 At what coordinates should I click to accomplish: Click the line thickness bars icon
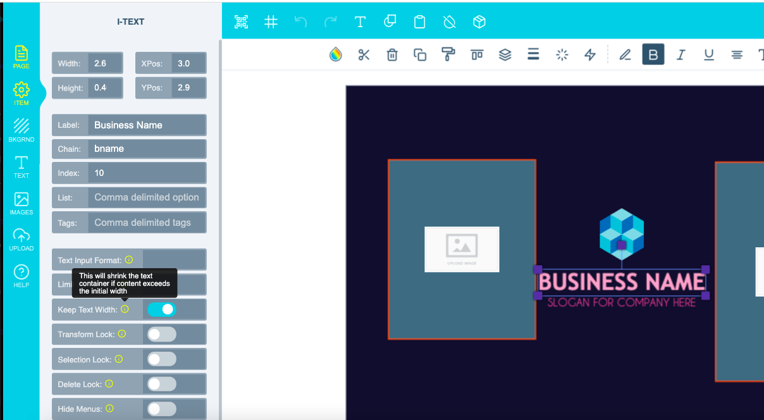[x=533, y=54]
